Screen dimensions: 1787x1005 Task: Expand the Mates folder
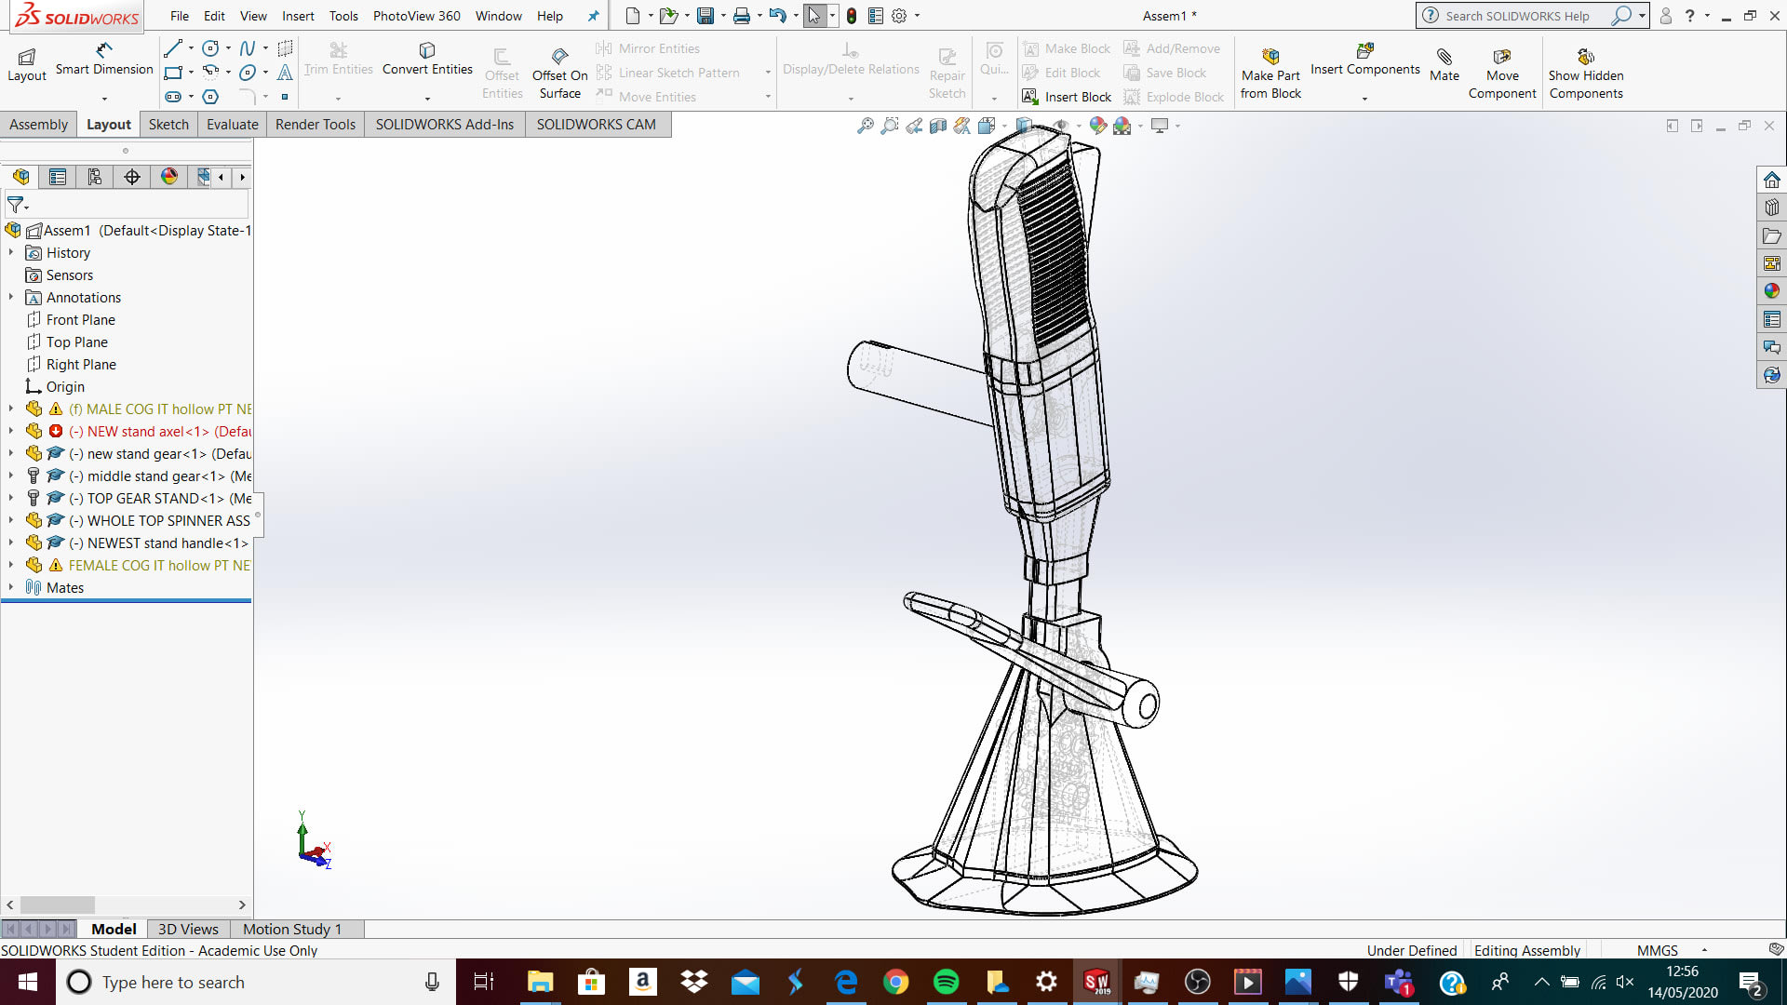(x=11, y=588)
